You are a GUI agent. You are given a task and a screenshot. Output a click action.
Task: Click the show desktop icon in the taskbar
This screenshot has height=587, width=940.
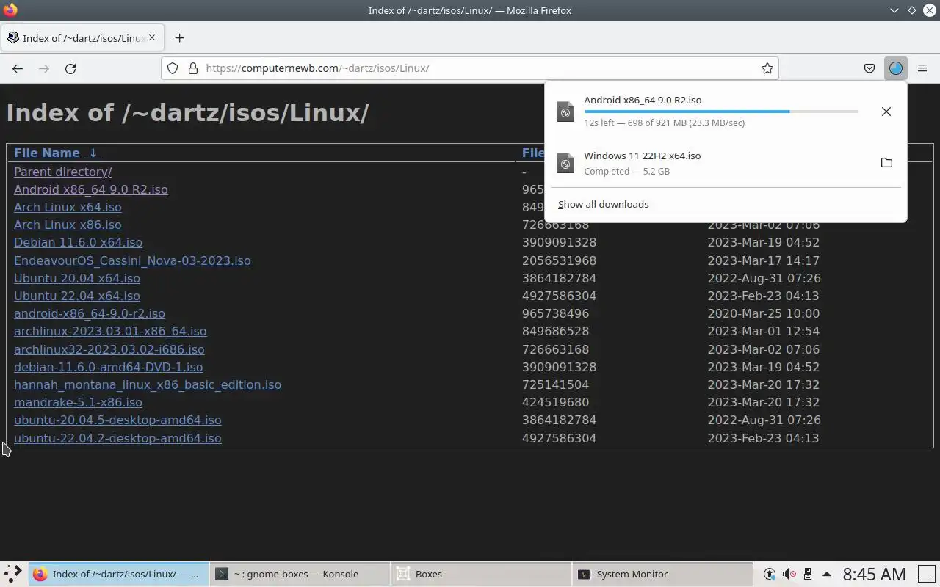[x=927, y=574]
